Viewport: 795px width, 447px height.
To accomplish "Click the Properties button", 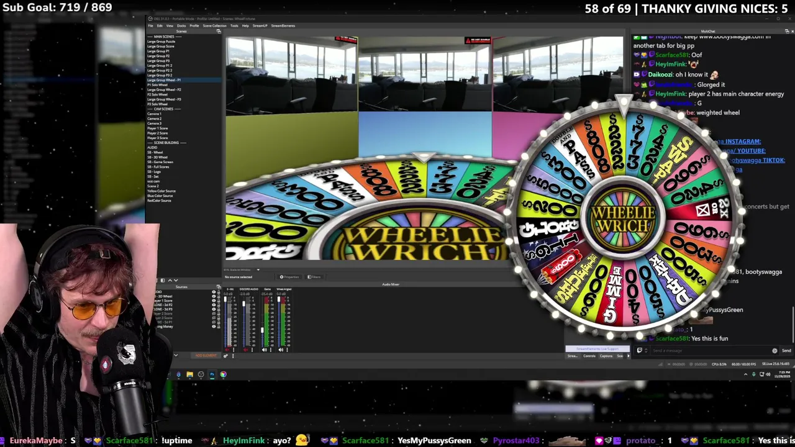I will coord(289,277).
